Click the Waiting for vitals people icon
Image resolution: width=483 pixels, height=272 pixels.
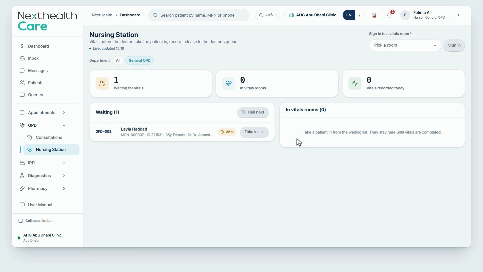point(102,83)
